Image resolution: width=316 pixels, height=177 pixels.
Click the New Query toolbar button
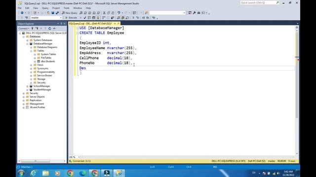click(70, 13)
